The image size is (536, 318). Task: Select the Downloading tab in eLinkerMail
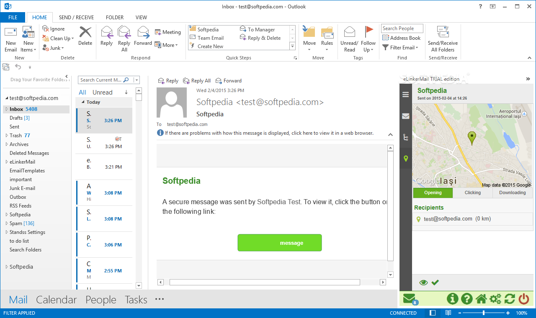513,193
